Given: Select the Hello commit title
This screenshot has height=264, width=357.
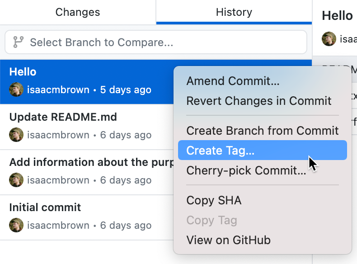Looking at the screenshot, I should click(x=23, y=72).
